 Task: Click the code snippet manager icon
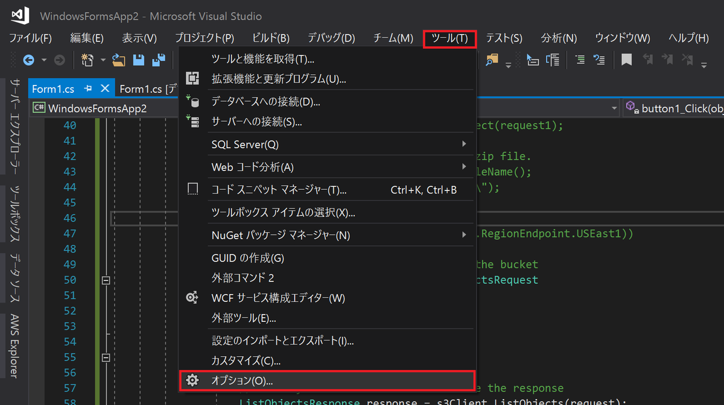pyautogui.click(x=192, y=189)
